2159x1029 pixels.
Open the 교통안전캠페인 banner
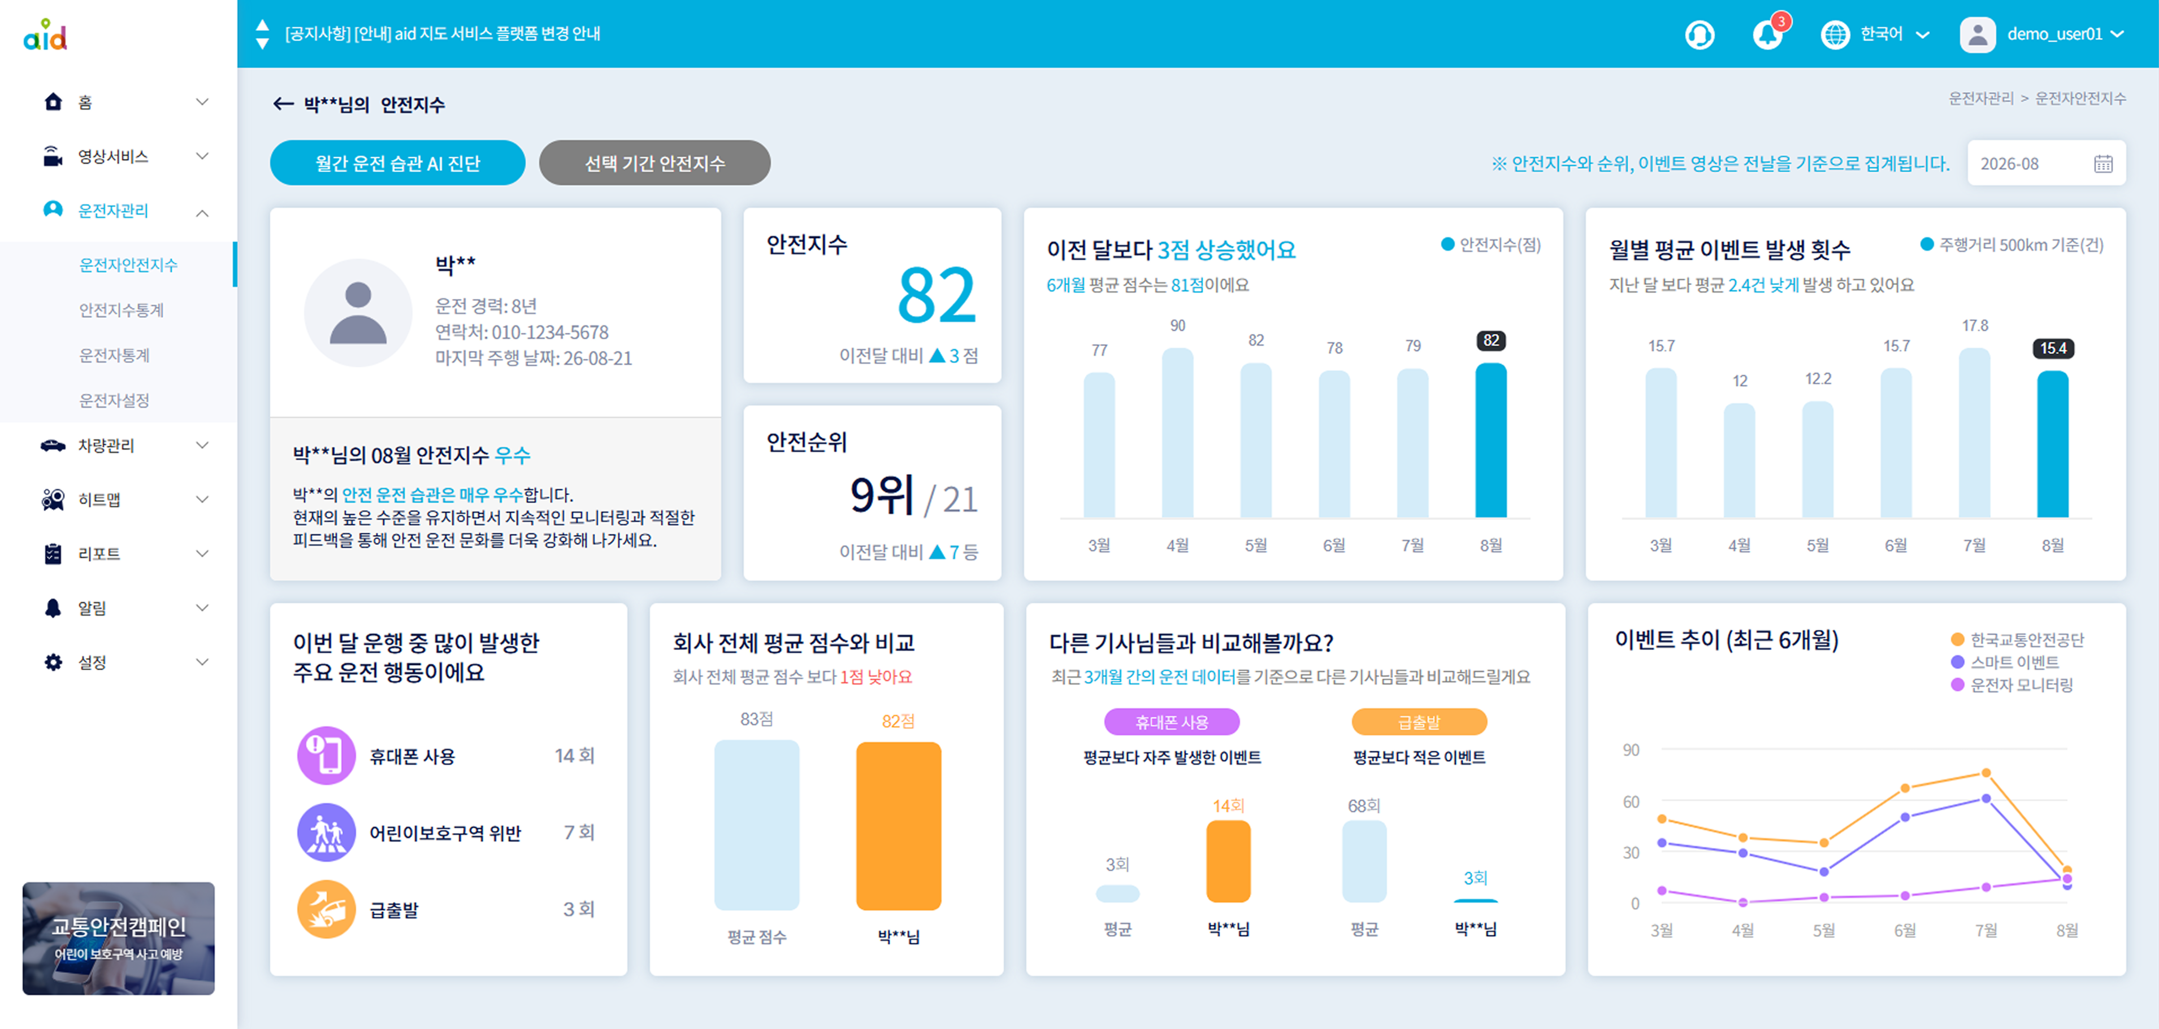pos(118,938)
